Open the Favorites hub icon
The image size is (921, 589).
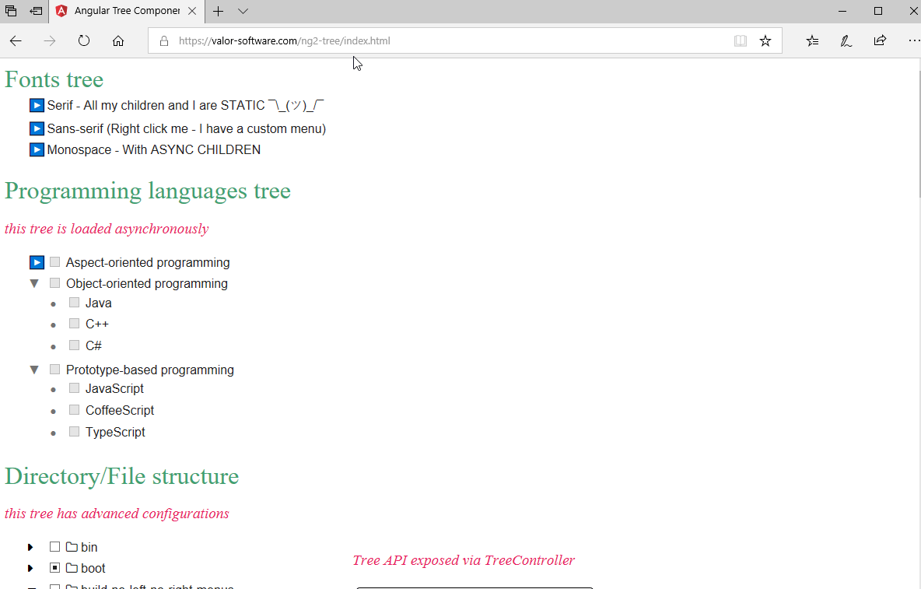812,40
